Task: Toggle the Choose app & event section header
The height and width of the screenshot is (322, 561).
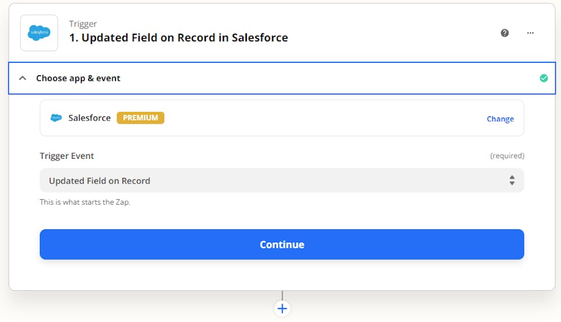Action: (79, 78)
